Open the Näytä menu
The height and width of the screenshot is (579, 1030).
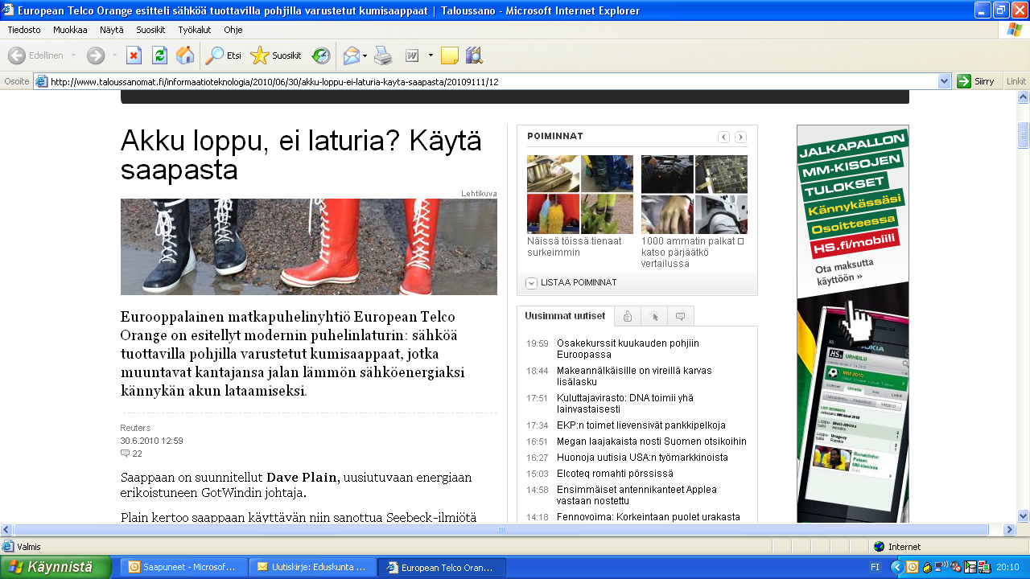[x=112, y=30]
